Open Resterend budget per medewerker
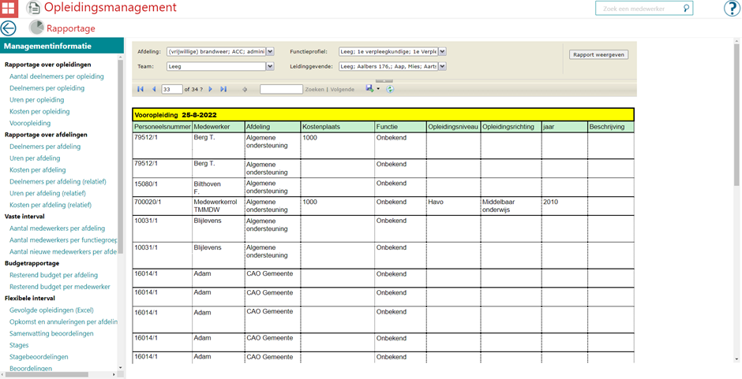The image size is (742, 379). (x=60, y=287)
